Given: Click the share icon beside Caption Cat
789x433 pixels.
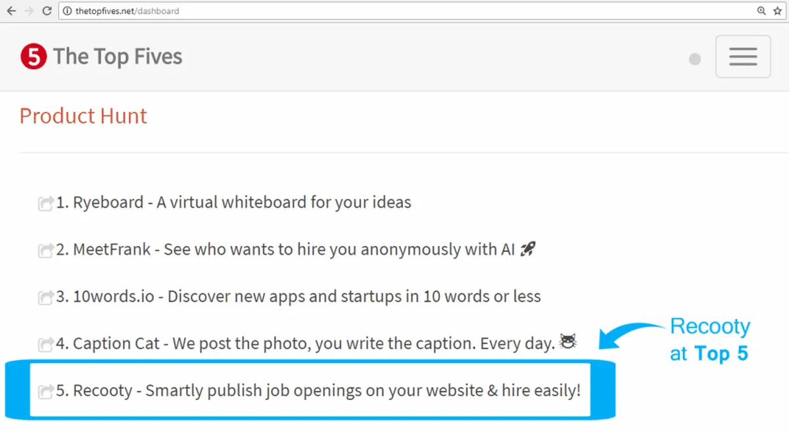Looking at the screenshot, I should click(x=45, y=344).
